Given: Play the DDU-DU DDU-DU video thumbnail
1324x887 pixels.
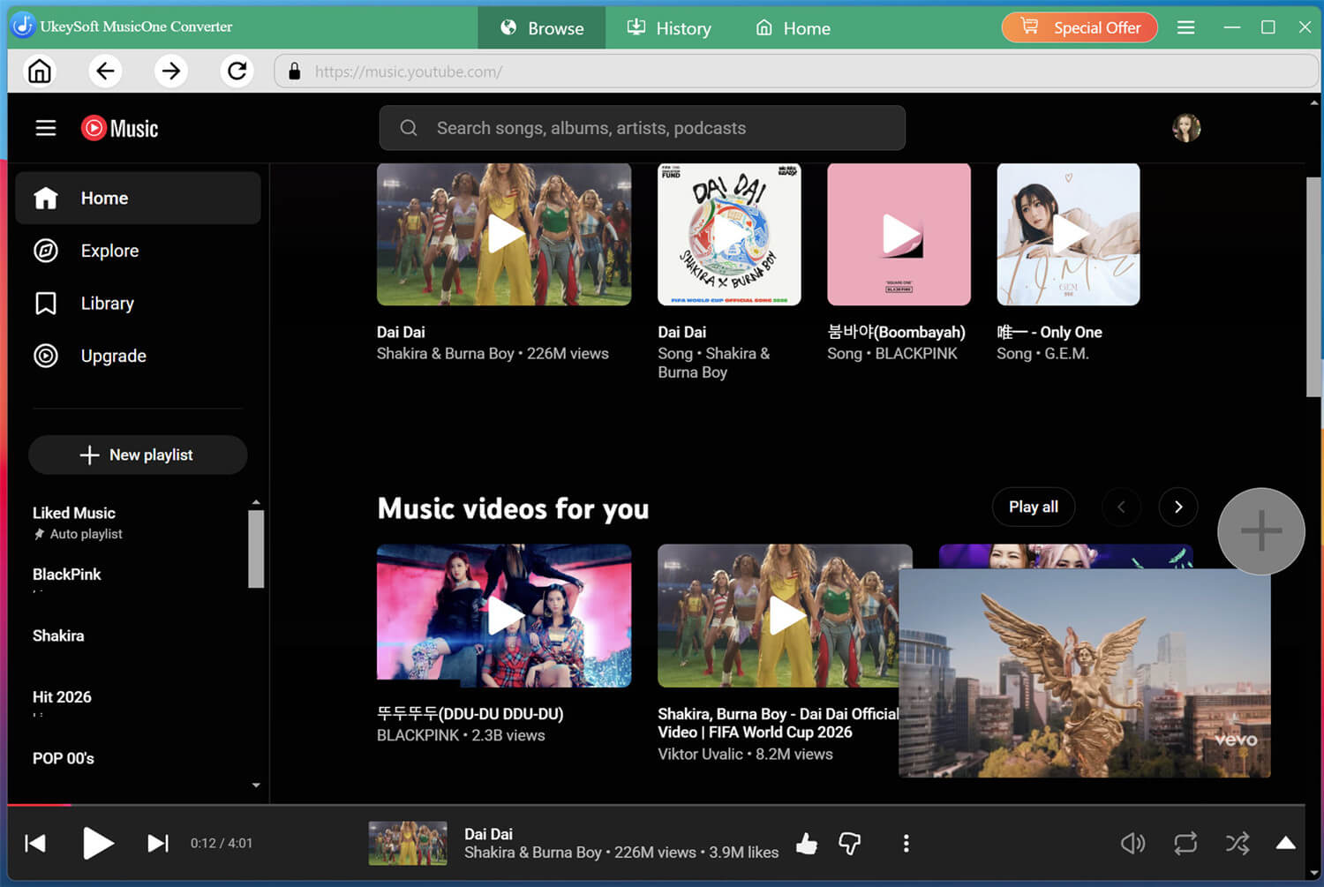Looking at the screenshot, I should point(504,616).
